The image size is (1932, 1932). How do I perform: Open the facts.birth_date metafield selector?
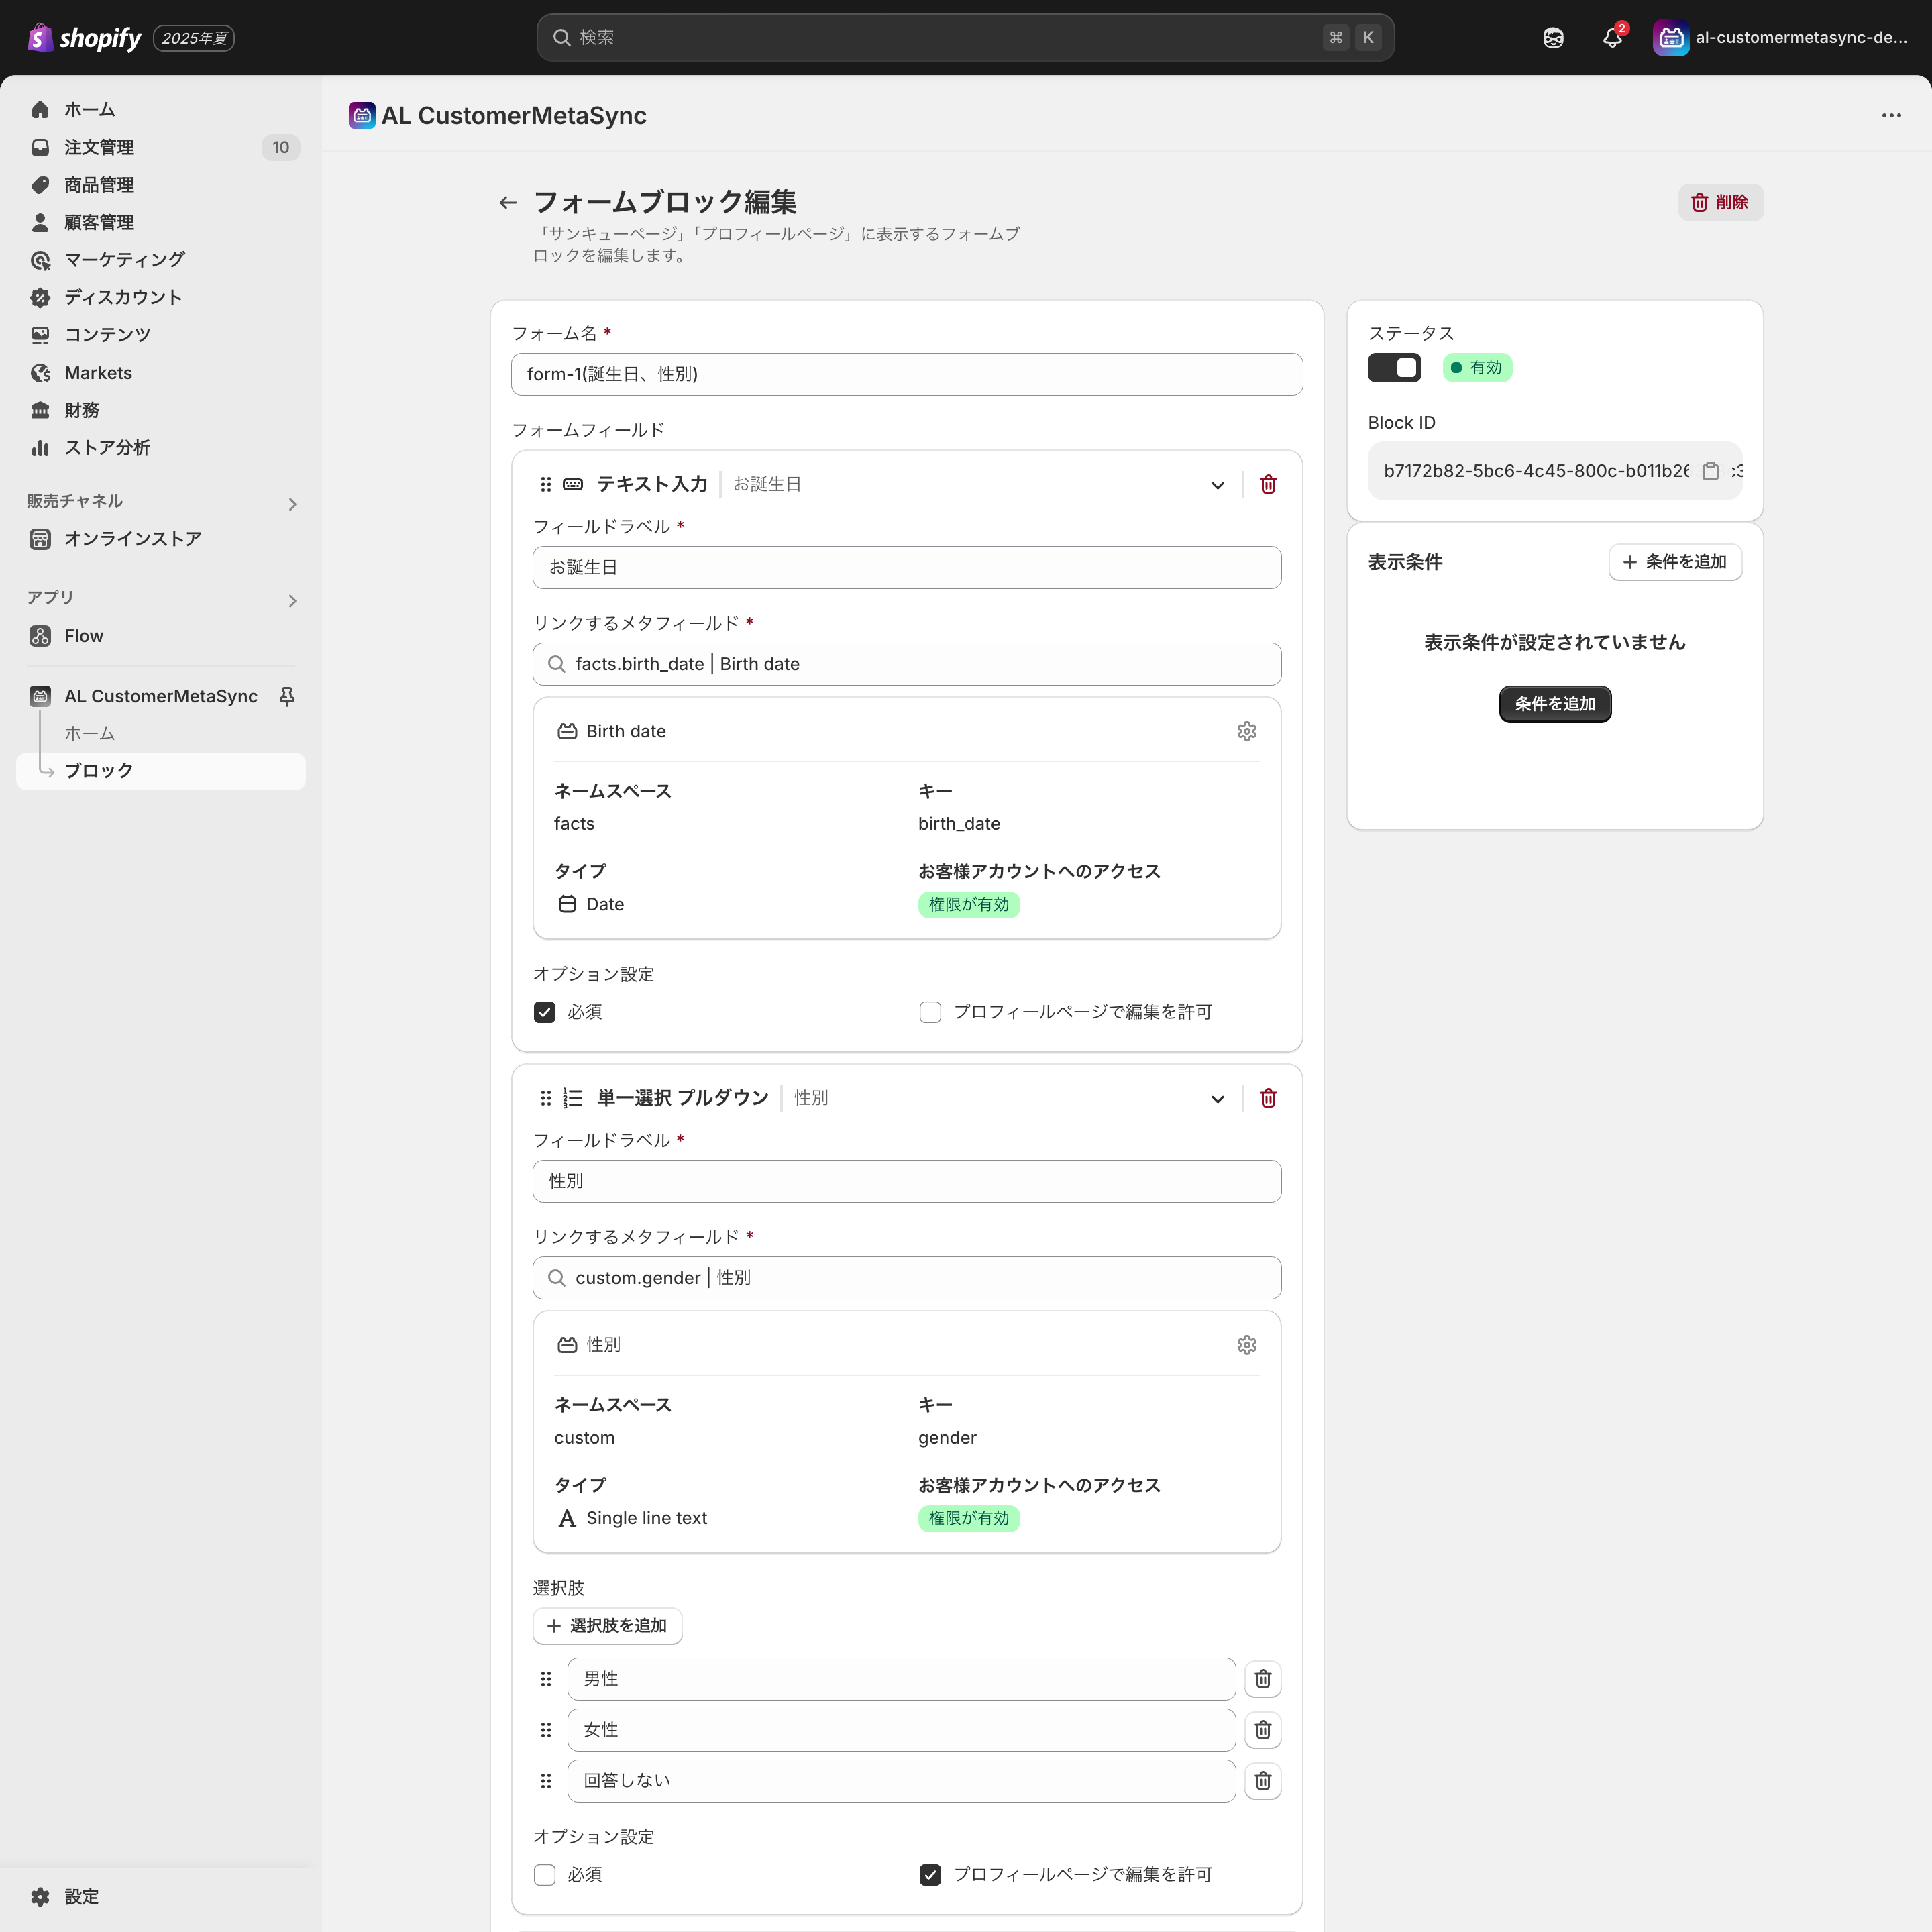(x=907, y=664)
